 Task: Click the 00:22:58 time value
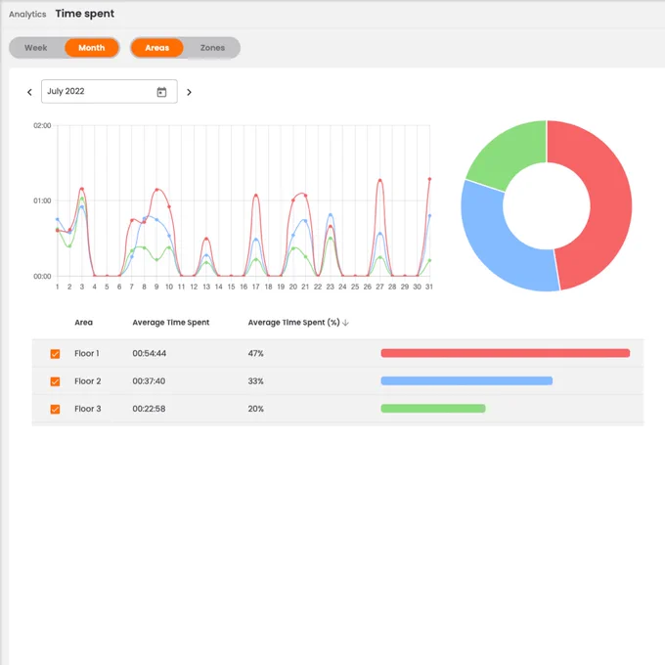(149, 409)
